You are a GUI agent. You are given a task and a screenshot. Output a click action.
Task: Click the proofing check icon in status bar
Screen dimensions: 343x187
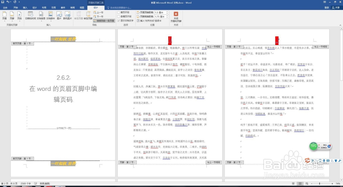click(36, 184)
